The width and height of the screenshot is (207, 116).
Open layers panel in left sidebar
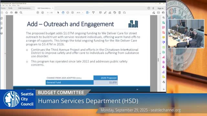tap(2, 33)
